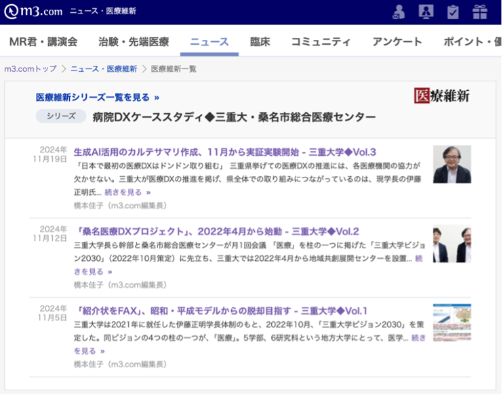
Task: Go to ニュース・医療維新 breadcrumb
Action: tap(104, 68)
